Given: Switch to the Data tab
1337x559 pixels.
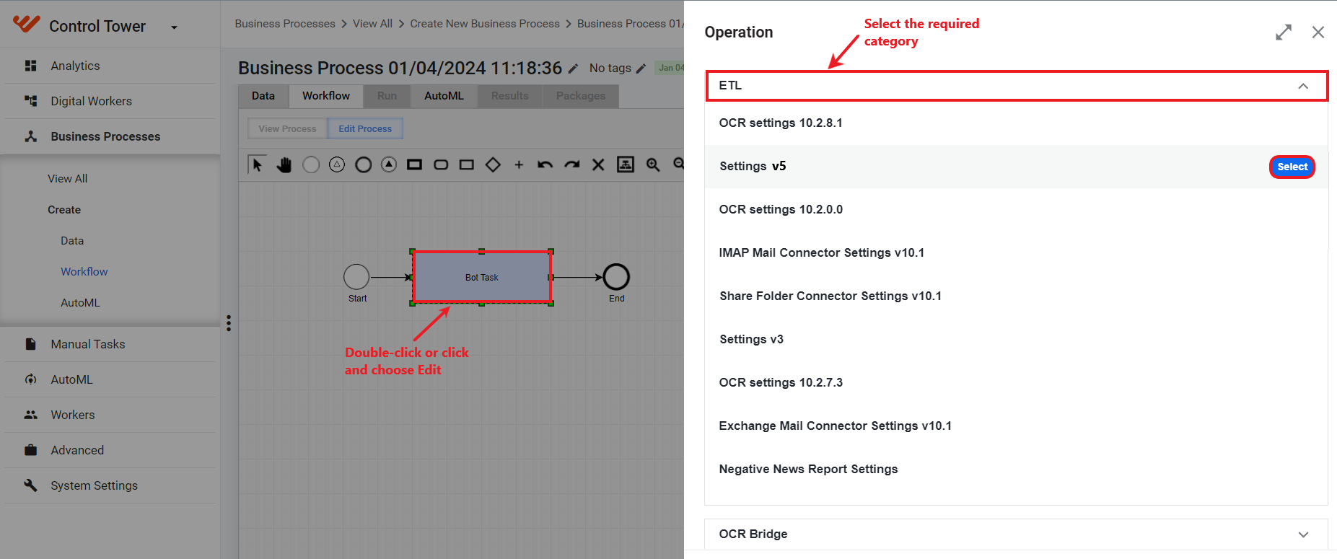Looking at the screenshot, I should pyautogui.click(x=263, y=96).
